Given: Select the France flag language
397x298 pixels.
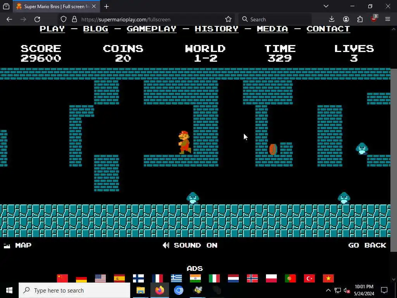Looking at the screenshot, I should pyautogui.click(x=157, y=278).
